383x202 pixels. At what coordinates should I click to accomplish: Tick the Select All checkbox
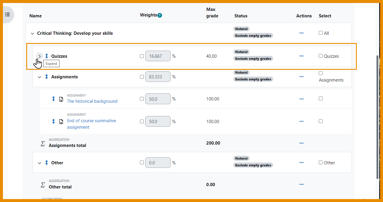coord(321,33)
